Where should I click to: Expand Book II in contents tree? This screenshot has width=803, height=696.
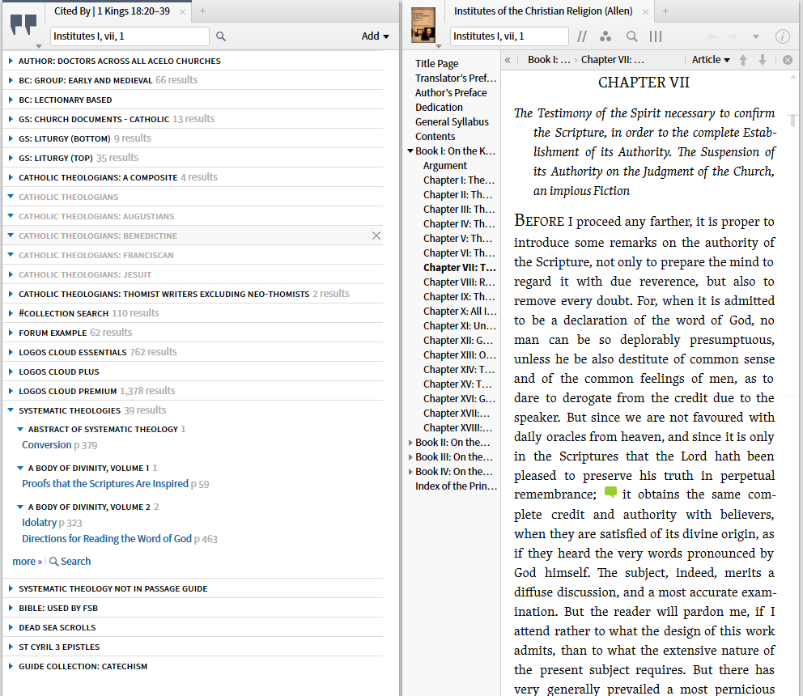410,443
